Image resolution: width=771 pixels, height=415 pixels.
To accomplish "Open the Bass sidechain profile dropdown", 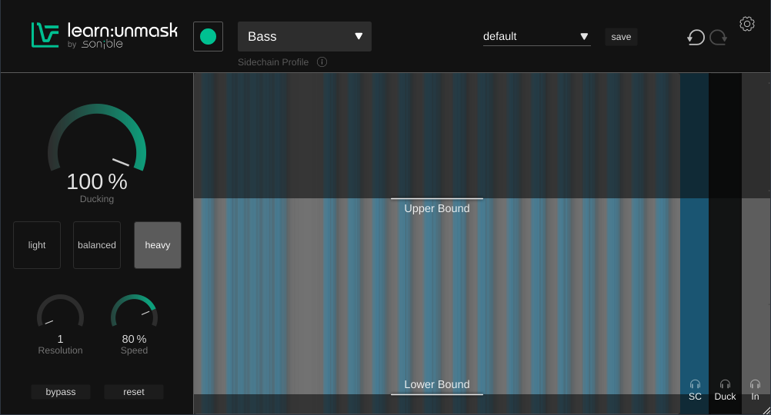I will click(x=305, y=36).
